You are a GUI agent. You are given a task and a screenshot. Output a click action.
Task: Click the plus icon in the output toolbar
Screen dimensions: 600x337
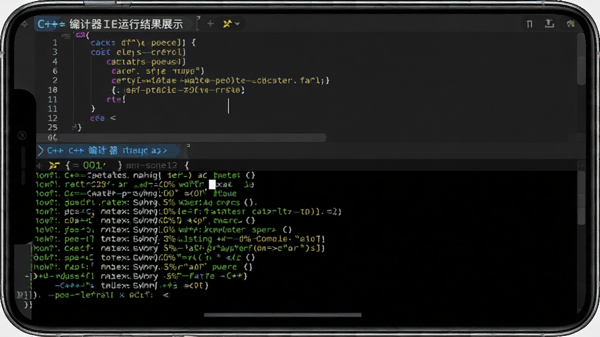(x=39, y=166)
